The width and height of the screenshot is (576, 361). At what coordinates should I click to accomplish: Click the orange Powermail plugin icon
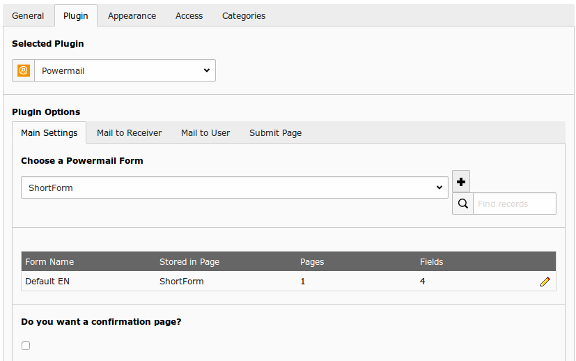(24, 70)
